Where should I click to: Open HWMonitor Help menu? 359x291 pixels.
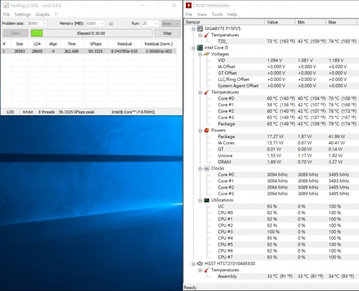click(x=232, y=14)
